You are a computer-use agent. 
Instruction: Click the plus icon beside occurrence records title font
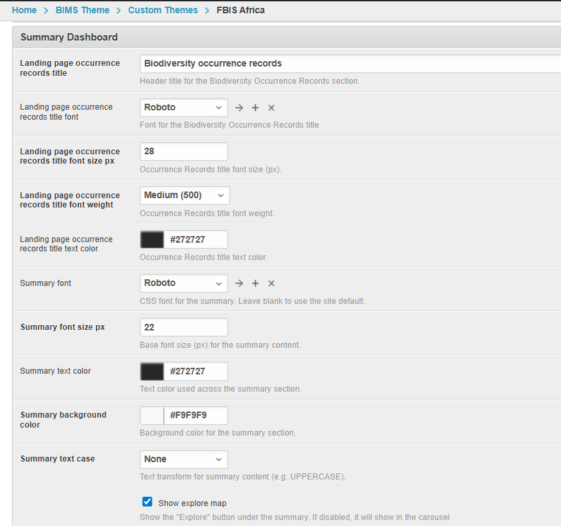tap(255, 108)
